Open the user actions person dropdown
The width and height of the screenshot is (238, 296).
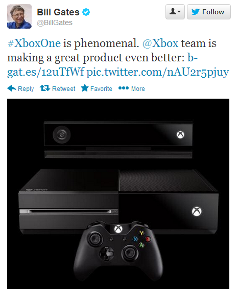click(x=175, y=12)
